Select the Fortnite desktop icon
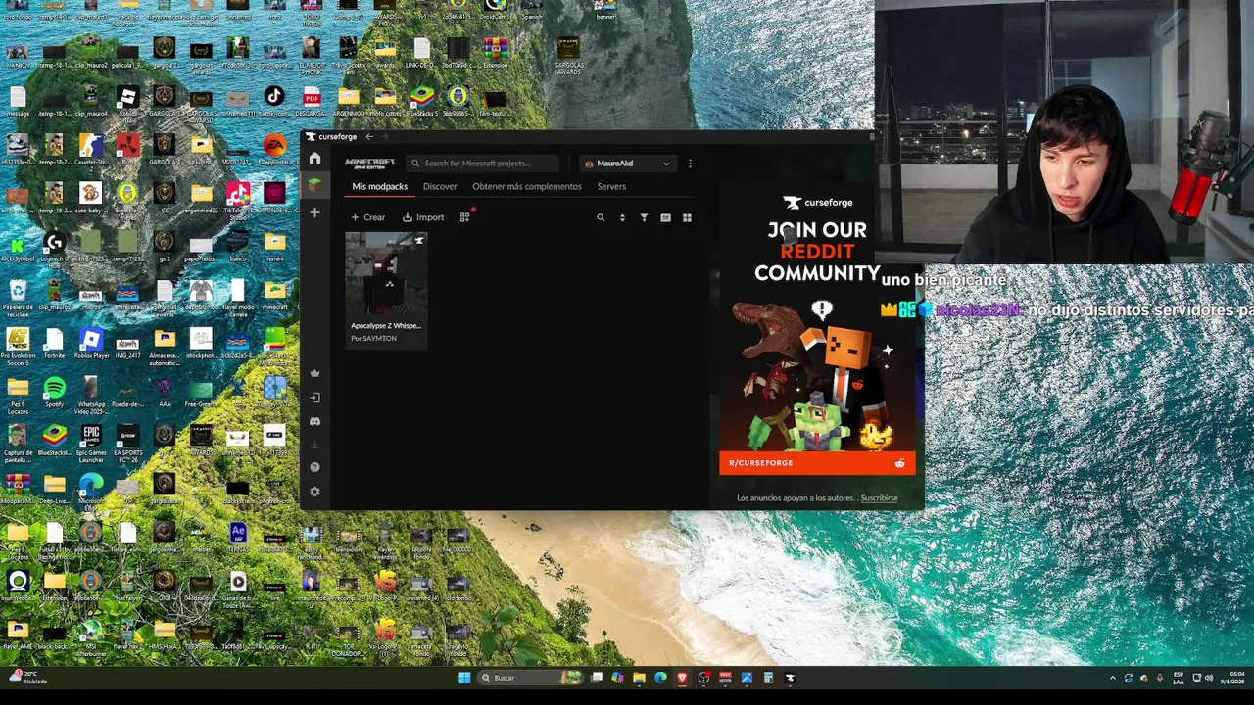This screenshot has width=1254, height=705. (x=54, y=345)
